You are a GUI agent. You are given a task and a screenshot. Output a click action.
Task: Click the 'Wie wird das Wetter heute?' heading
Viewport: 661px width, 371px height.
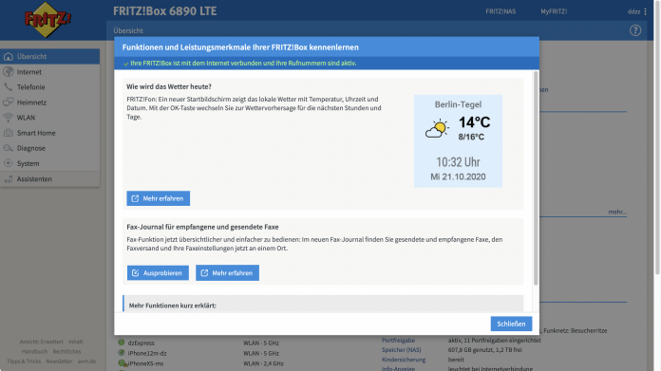coord(169,86)
